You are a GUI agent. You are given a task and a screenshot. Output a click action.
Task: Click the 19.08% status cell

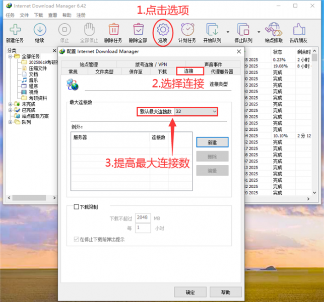280,66
